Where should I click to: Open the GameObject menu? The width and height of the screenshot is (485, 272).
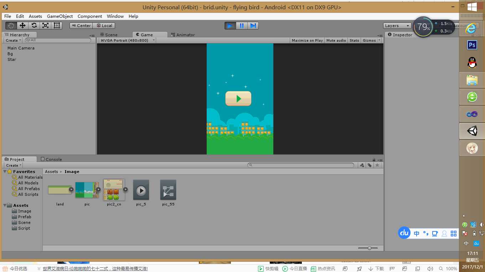(x=60, y=16)
